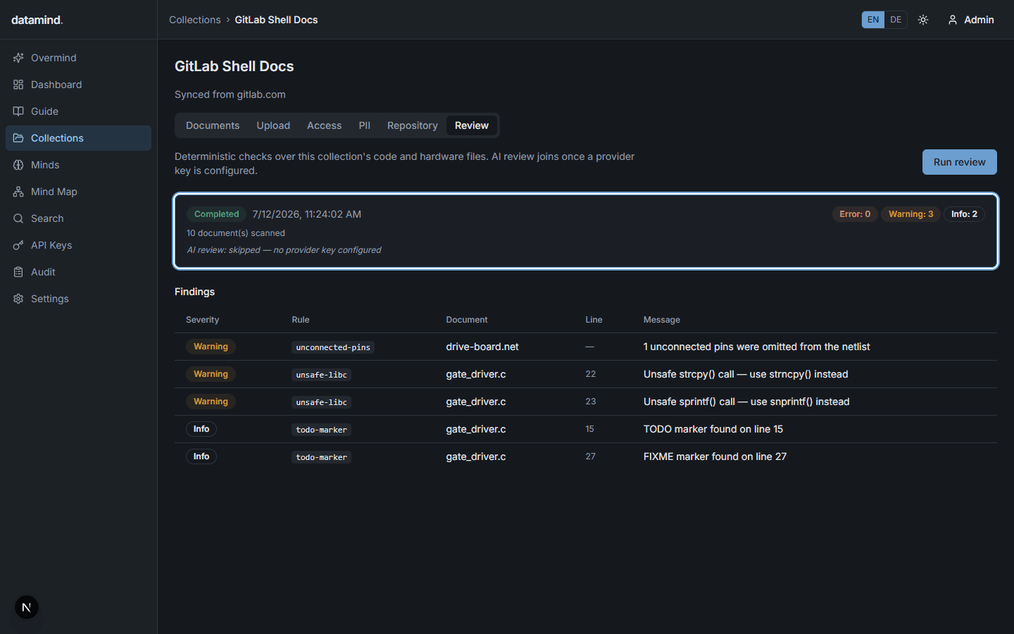Open the Audit clipboard icon
Viewport: 1014px width, 634px height.
pos(18,272)
